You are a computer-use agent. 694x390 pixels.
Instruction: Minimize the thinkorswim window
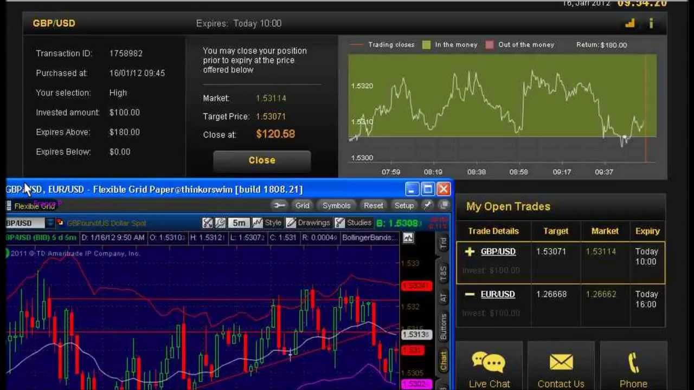(x=412, y=189)
